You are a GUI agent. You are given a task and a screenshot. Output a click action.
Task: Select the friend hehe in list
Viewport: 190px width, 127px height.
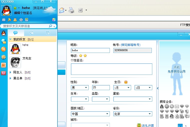[32, 49]
